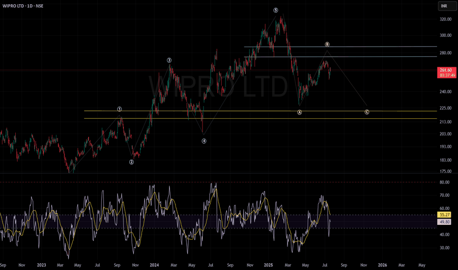Image resolution: width=458 pixels, height=270 pixels.
Task: Open the INR currency selector
Action: pyautogui.click(x=447, y=6)
